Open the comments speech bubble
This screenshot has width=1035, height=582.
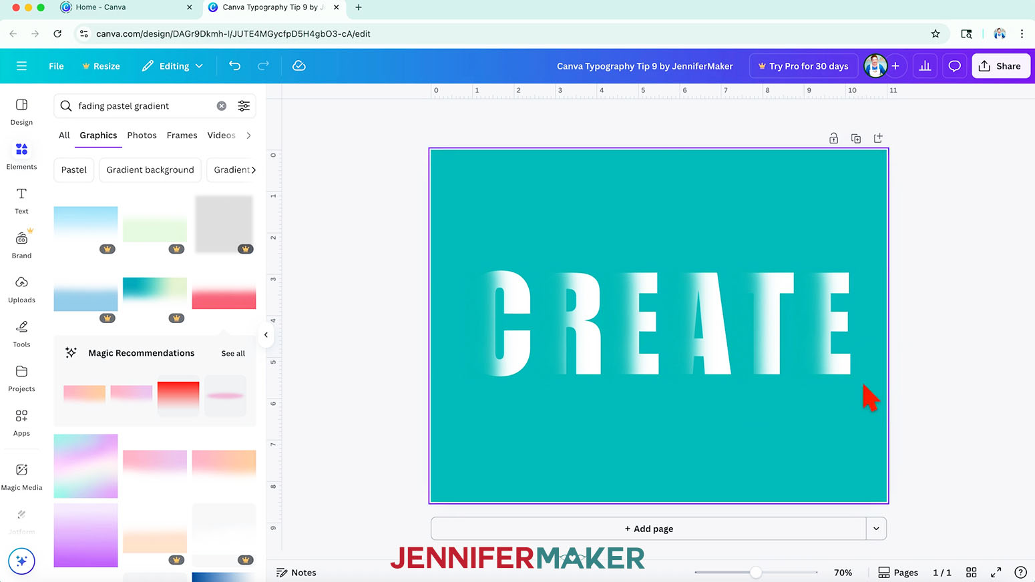(955, 66)
